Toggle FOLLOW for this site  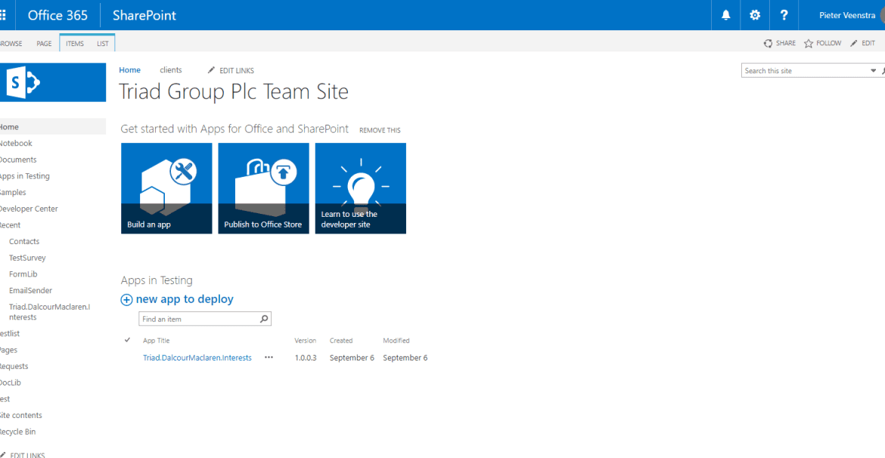click(x=822, y=43)
